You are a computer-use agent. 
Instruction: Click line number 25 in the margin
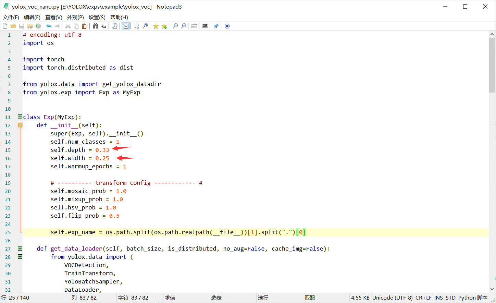[8, 232]
